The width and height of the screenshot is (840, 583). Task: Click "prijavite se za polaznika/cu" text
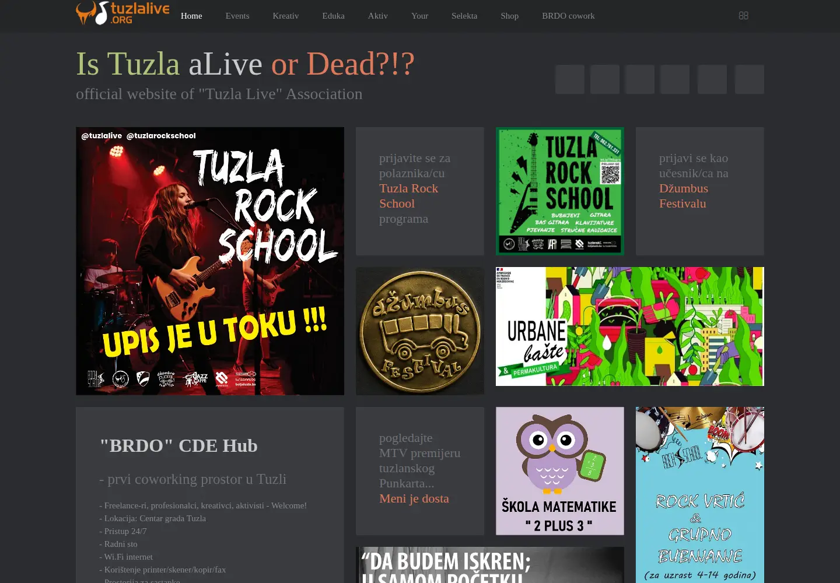[x=415, y=166]
